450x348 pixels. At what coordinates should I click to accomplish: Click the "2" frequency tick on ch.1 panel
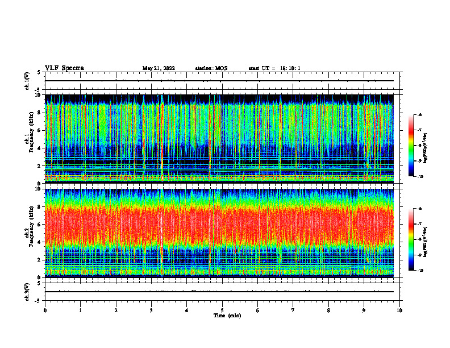[40, 166]
